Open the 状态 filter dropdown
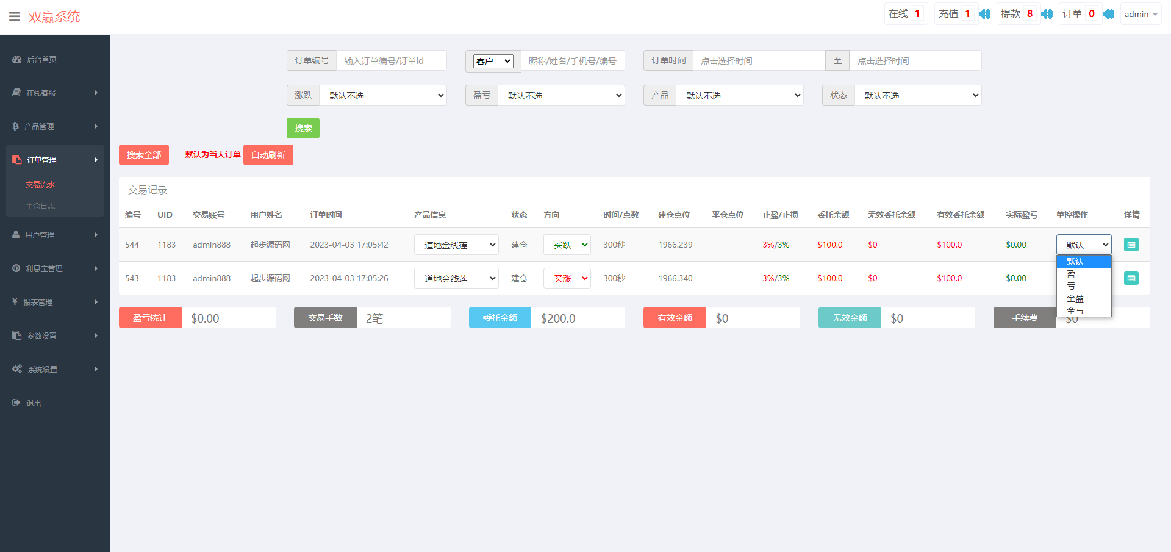This screenshot has height=552, width=1171. tap(918, 96)
